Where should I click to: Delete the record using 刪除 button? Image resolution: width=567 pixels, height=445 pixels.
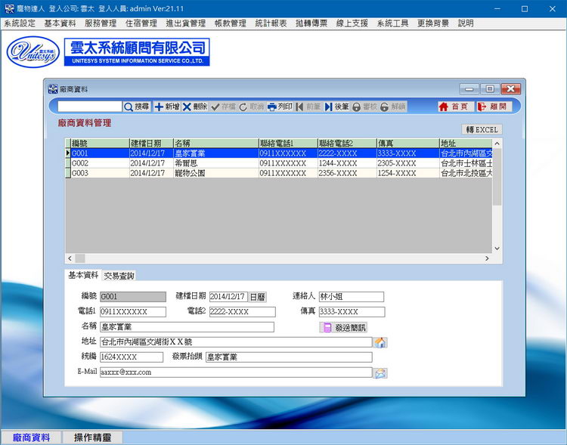tap(195, 107)
